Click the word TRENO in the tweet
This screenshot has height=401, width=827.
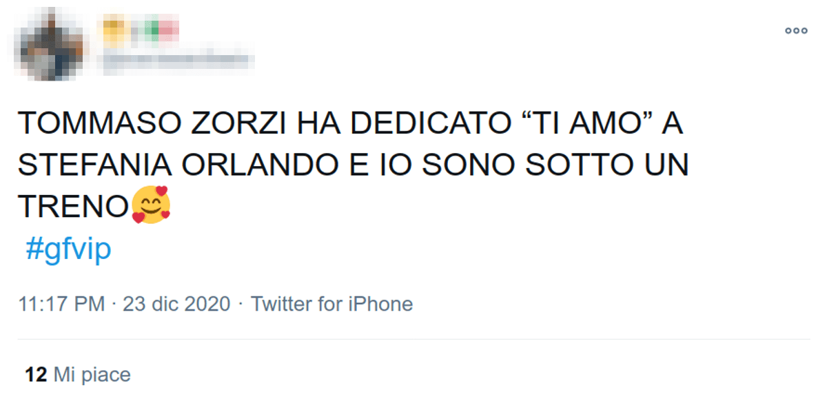(x=74, y=206)
